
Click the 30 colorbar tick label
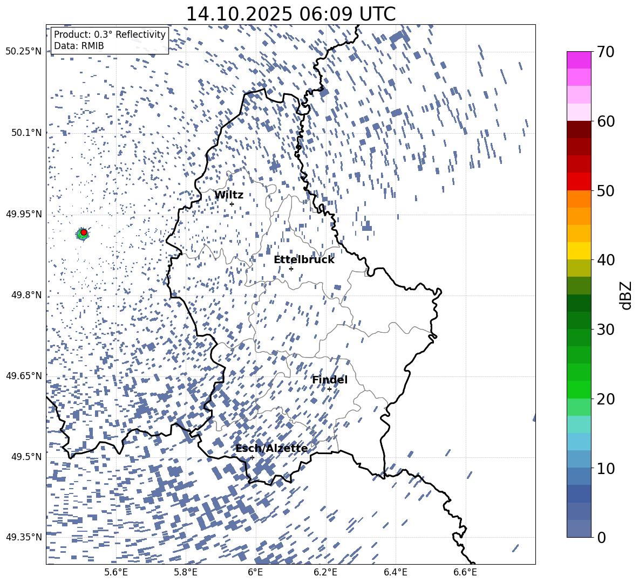coord(606,330)
